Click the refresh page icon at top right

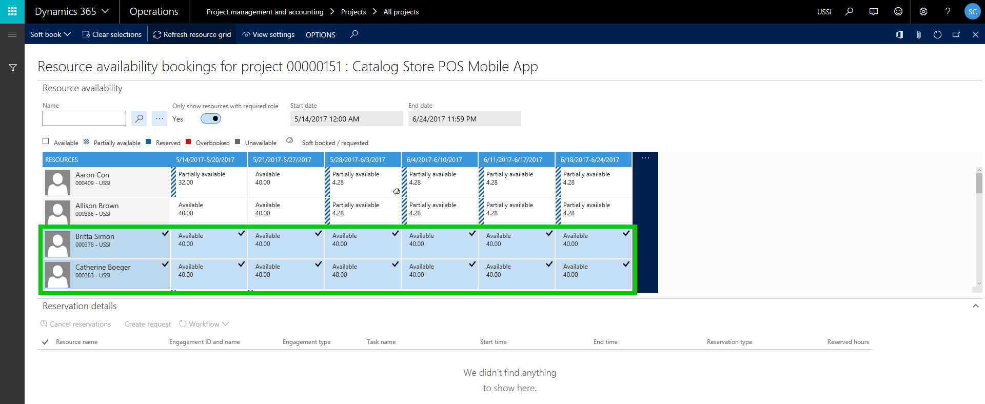pyautogui.click(x=937, y=34)
